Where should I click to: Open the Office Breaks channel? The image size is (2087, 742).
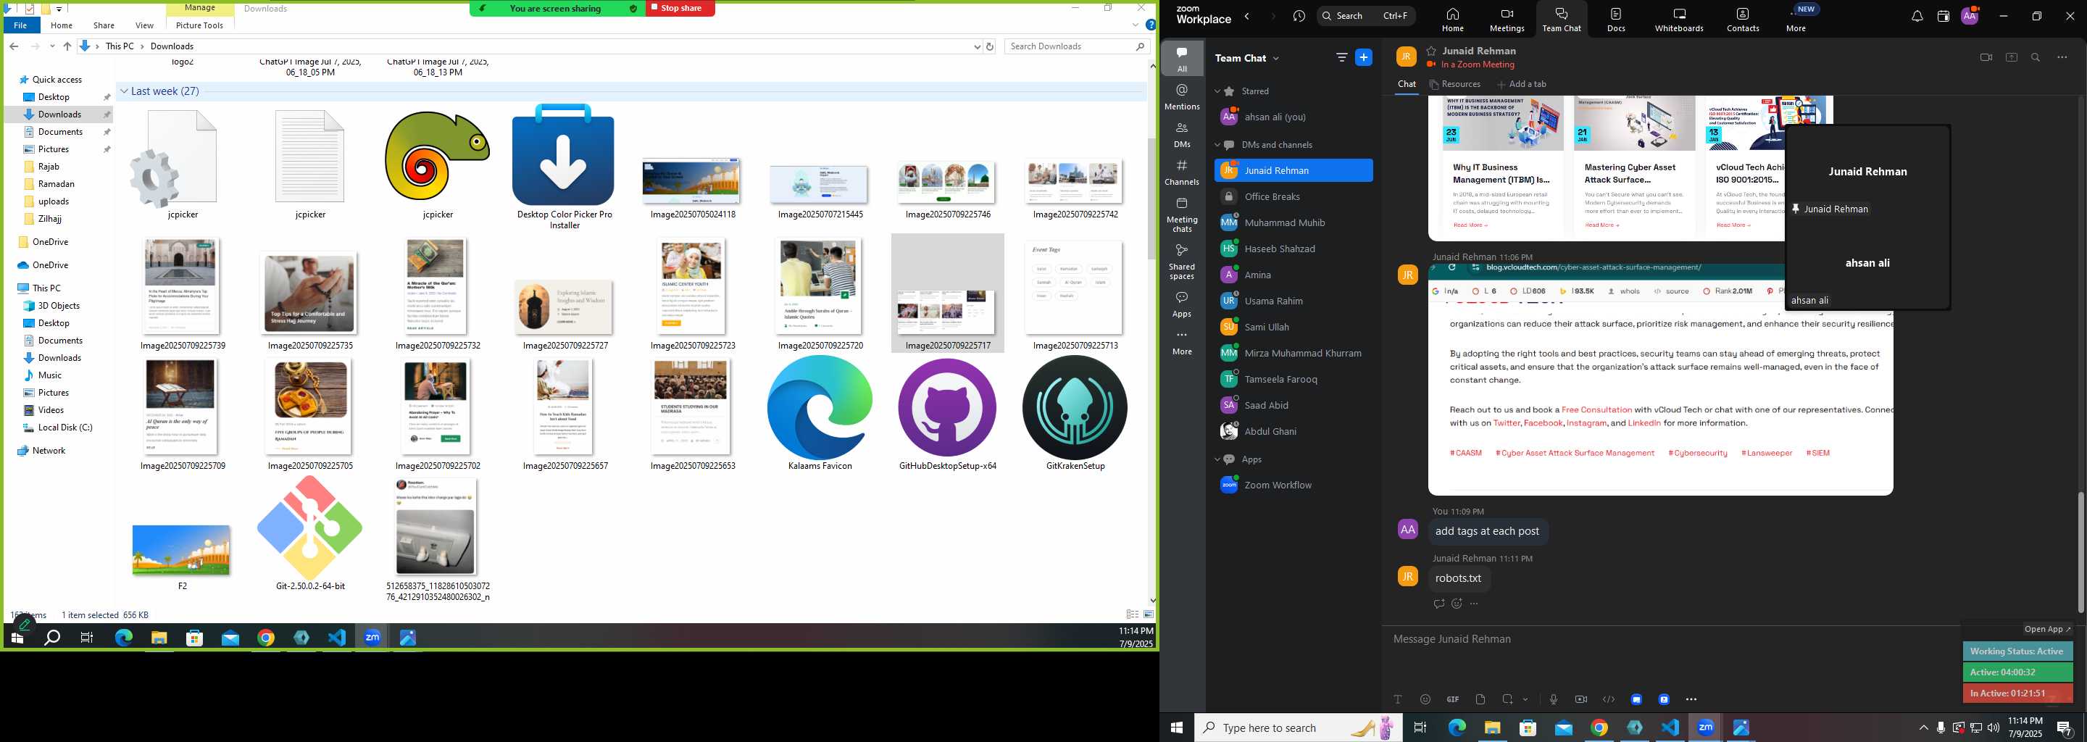point(1293,197)
